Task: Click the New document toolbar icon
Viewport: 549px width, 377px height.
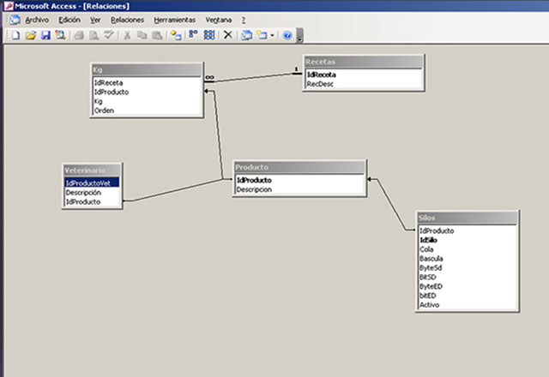Action: [x=15, y=35]
